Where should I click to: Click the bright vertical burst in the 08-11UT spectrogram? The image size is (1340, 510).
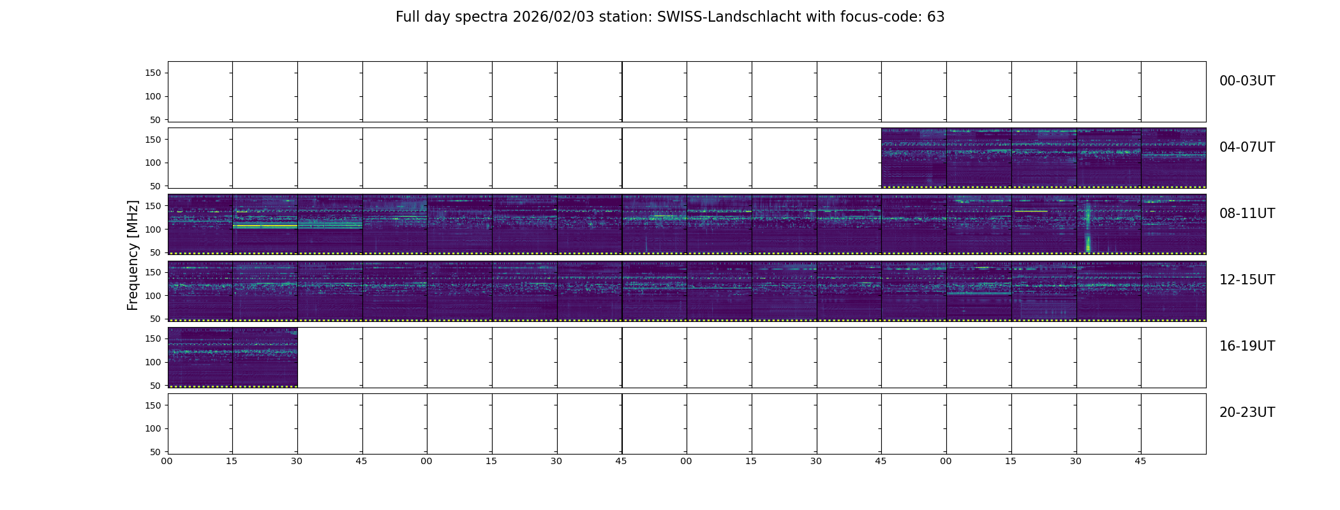tap(1088, 228)
